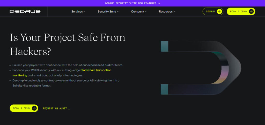Expand the Services chevron
The width and height of the screenshot is (265, 125).
pos(84,12)
